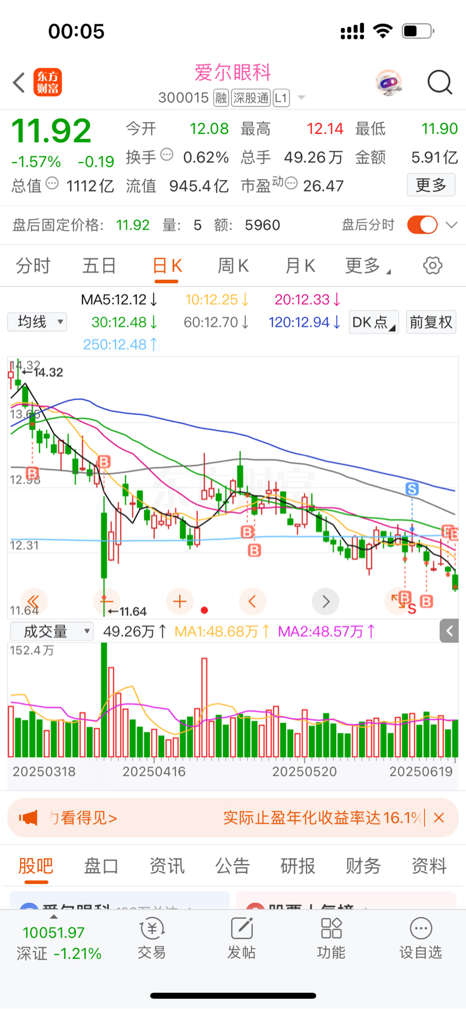Move chart right with gray arrow
The height and width of the screenshot is (1009, 466).
tap(326, 601)
